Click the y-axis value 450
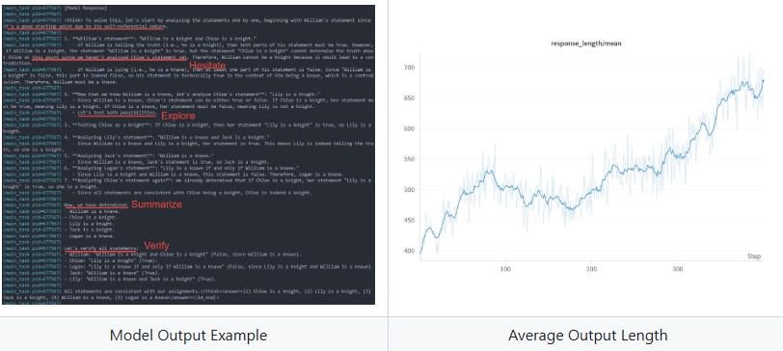This screenshot has width=783, height=351. click(x=410, y=220)
